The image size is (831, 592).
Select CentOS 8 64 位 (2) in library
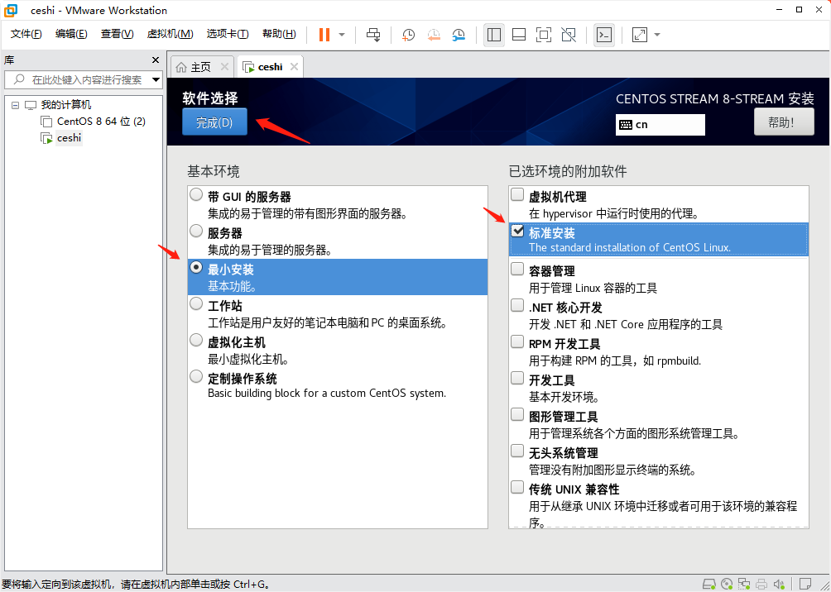point(101,122)
